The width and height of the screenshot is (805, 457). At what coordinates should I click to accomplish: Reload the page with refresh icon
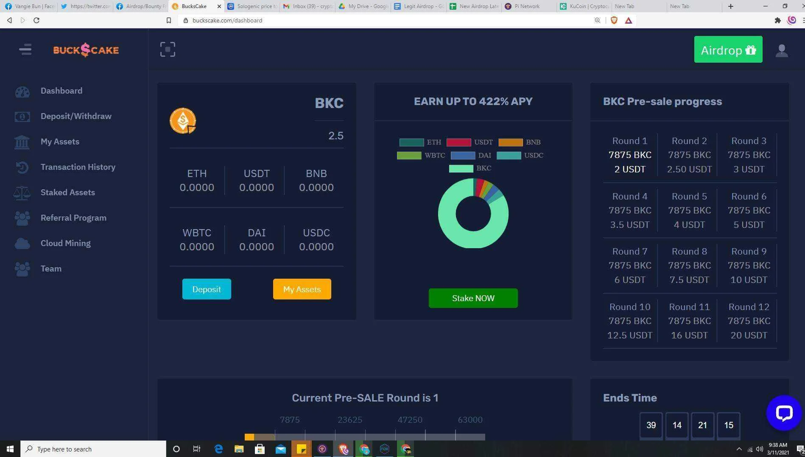click(x=36, y=20)
